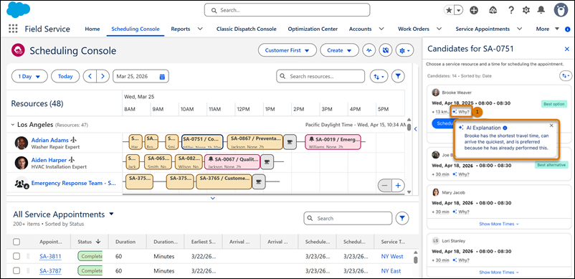
Task: Toggle the select-all appointments checkbox
Action: (x=16, y=242)
